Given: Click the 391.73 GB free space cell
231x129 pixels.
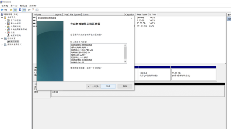Looking at the screenshot, I should coord(142,26).
